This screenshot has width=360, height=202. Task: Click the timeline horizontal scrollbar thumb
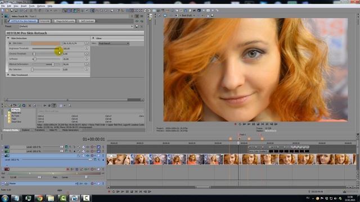(x=203, y=187)
